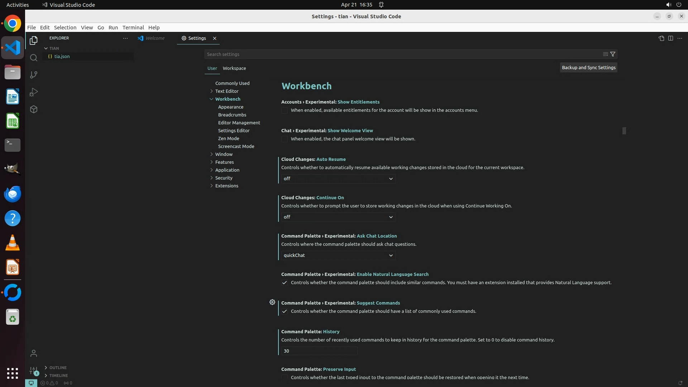Click the settings filter funnel icon
688x387 pixels.
613,54
